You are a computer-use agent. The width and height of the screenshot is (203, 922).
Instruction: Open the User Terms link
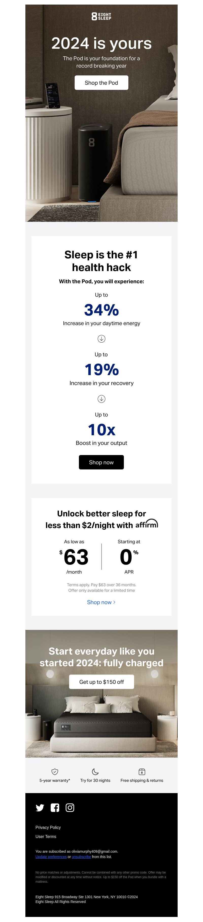point(46,836)
